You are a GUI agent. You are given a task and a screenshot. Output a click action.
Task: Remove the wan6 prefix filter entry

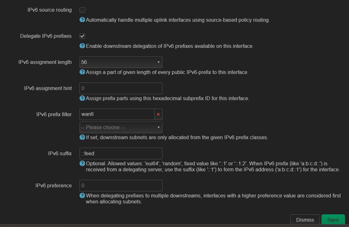pos(158,114)
